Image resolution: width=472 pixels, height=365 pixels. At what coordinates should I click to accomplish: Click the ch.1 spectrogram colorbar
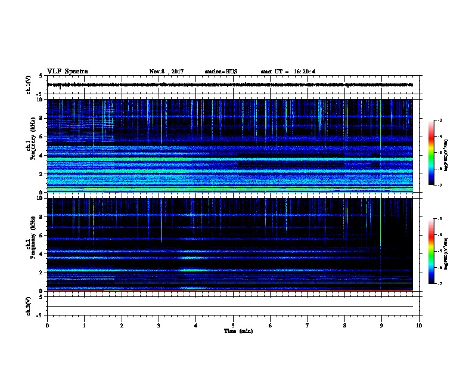pyautogui.click(x=431, y=153)
